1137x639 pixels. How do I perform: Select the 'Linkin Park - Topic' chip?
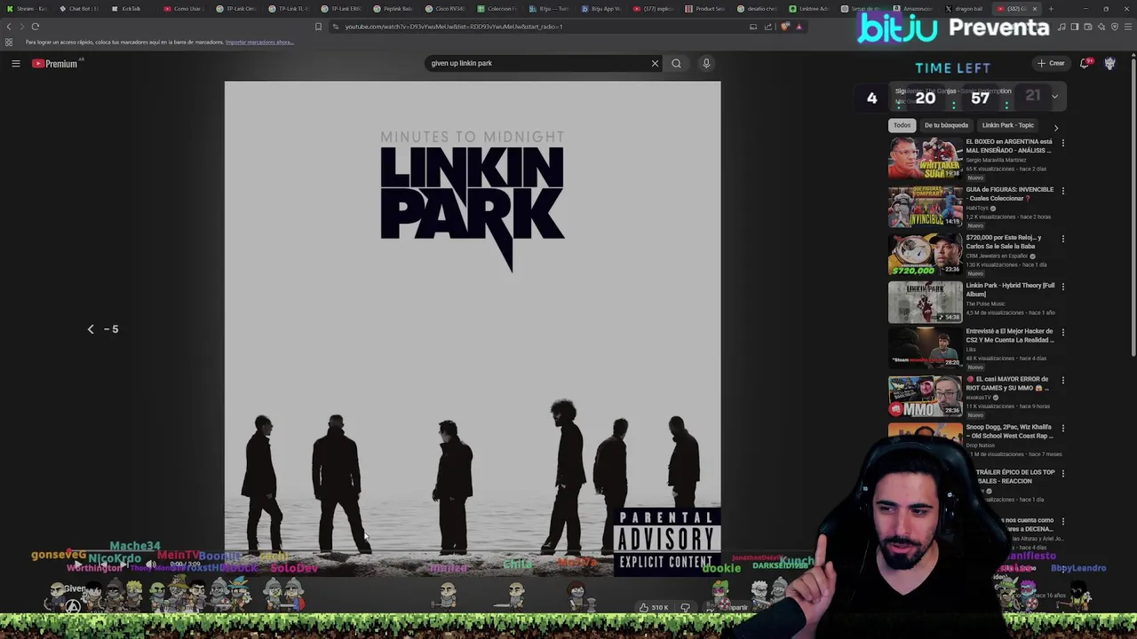point(1007,125)
